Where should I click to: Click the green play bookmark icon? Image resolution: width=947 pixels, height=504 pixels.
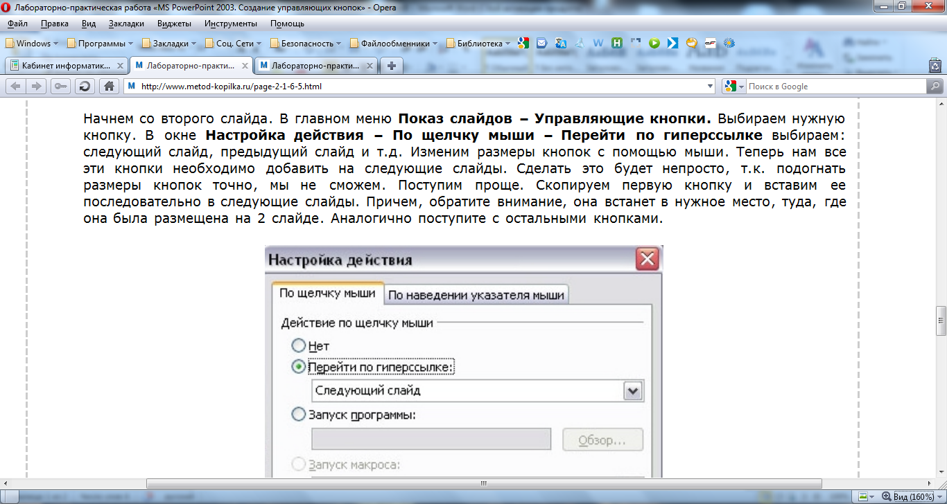(654, 43)
